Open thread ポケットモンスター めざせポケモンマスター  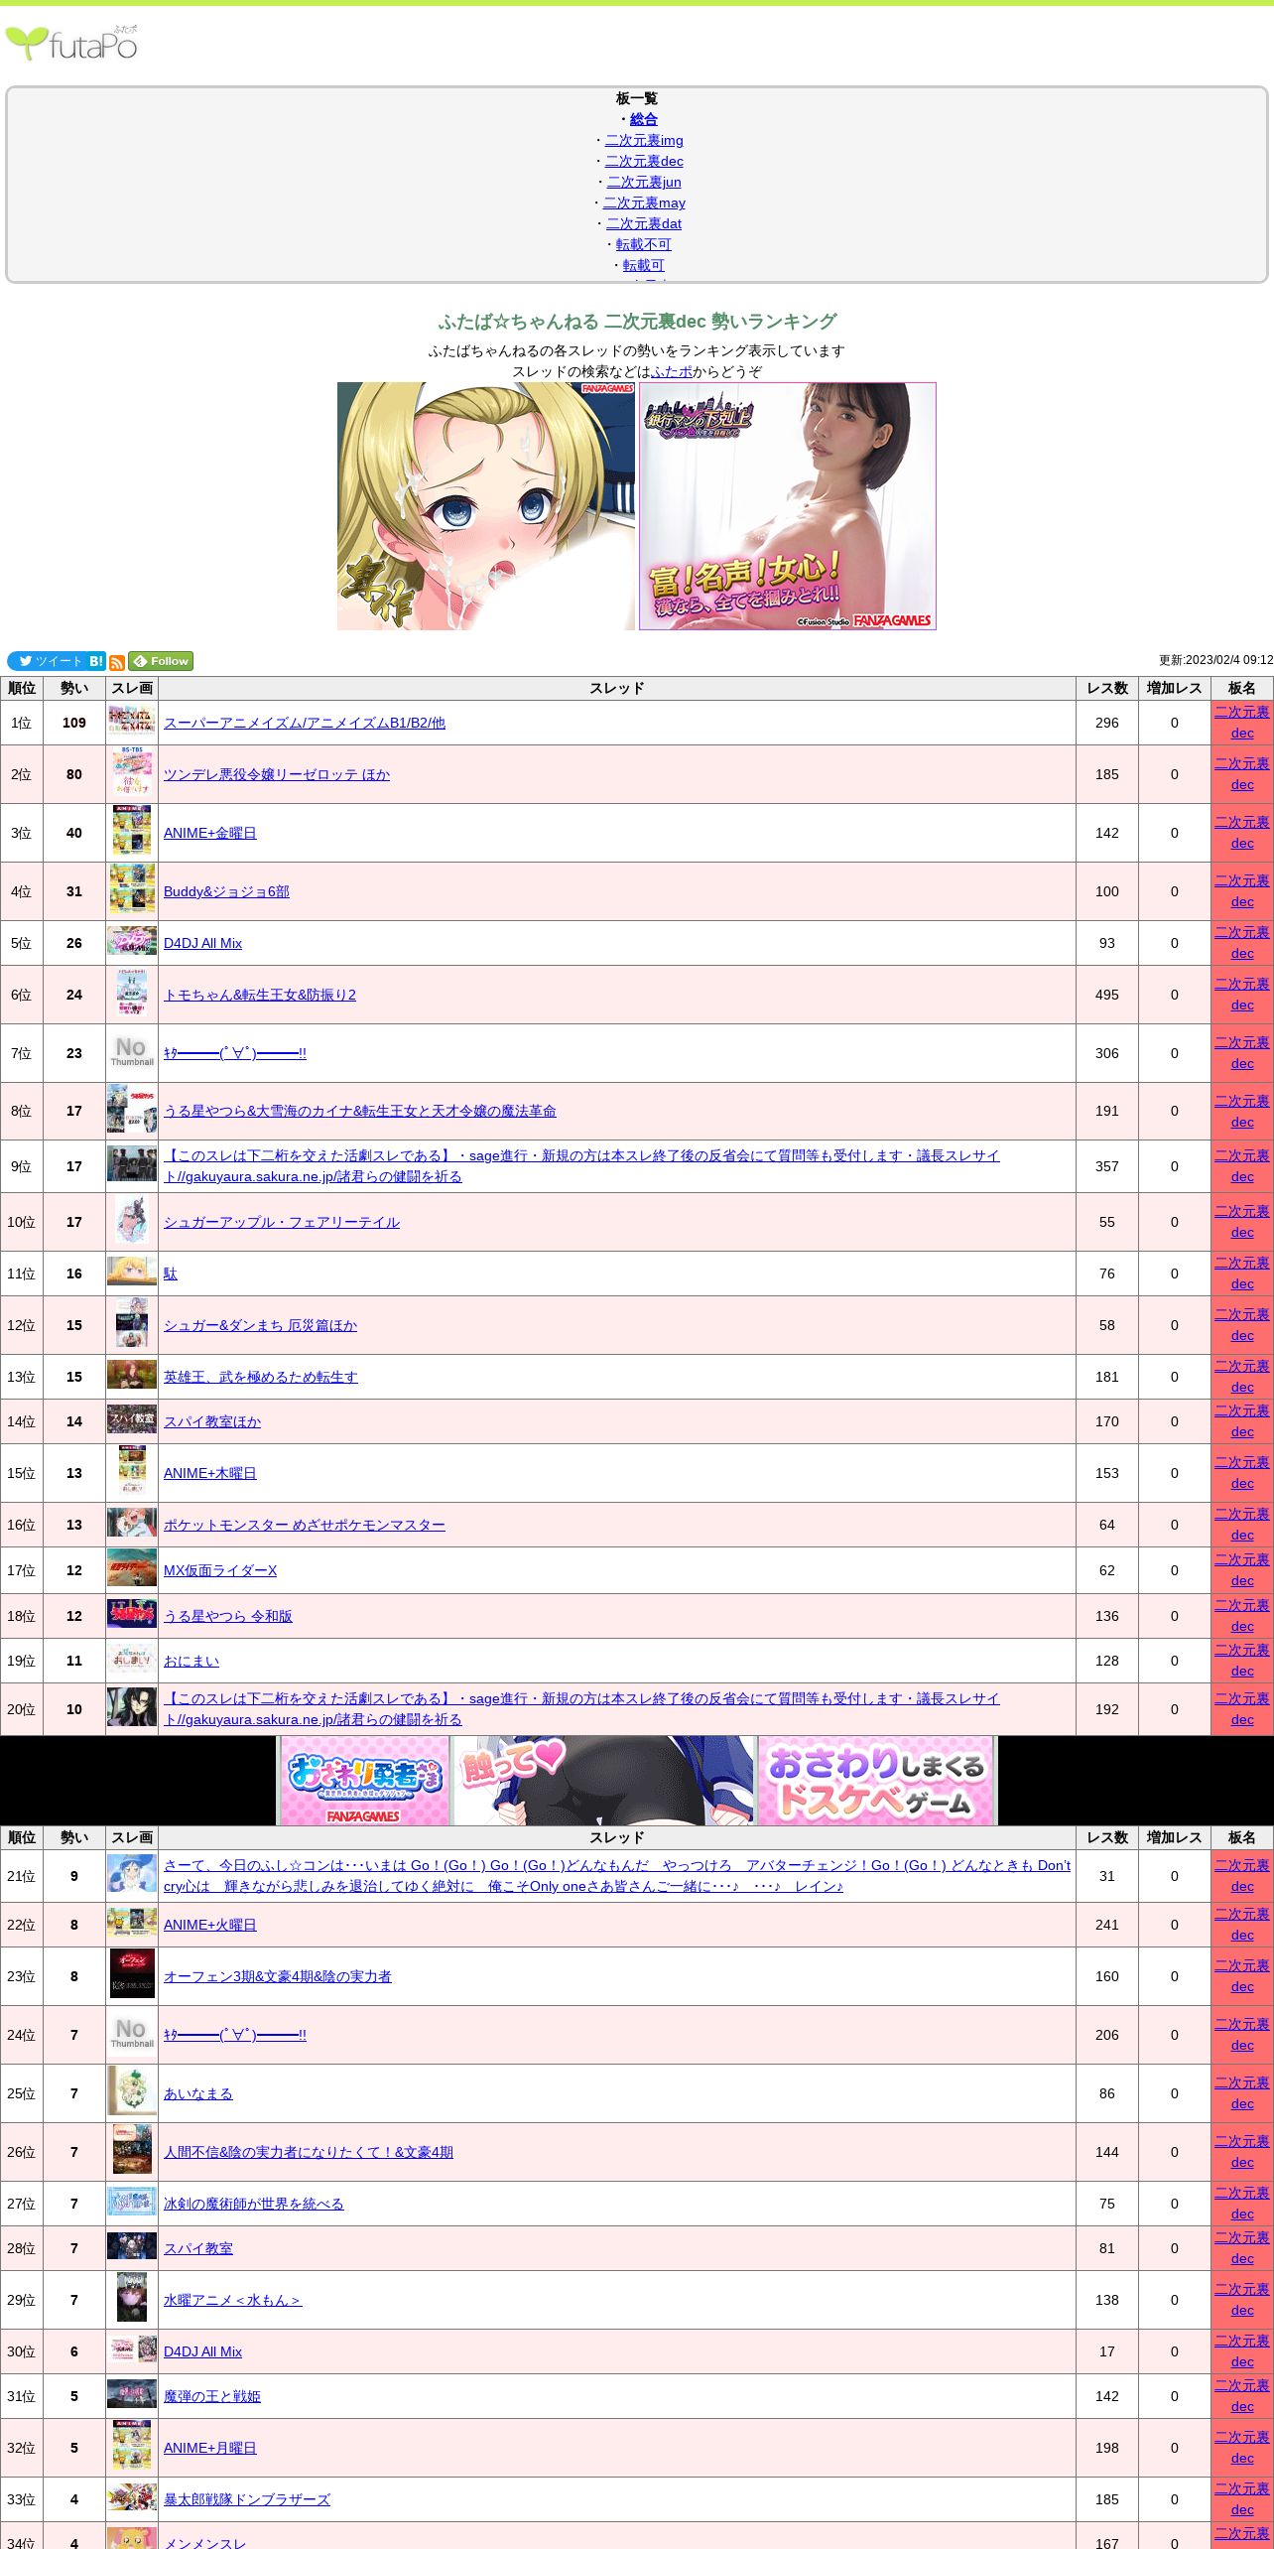point(305,1525)
